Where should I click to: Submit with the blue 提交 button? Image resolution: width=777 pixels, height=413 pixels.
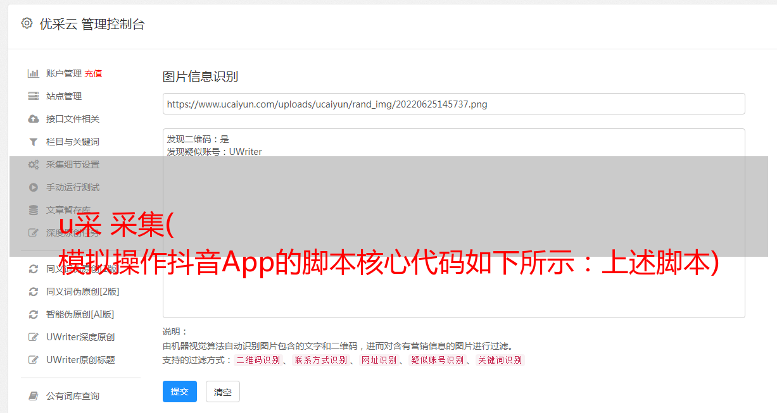tap(180, 391)
